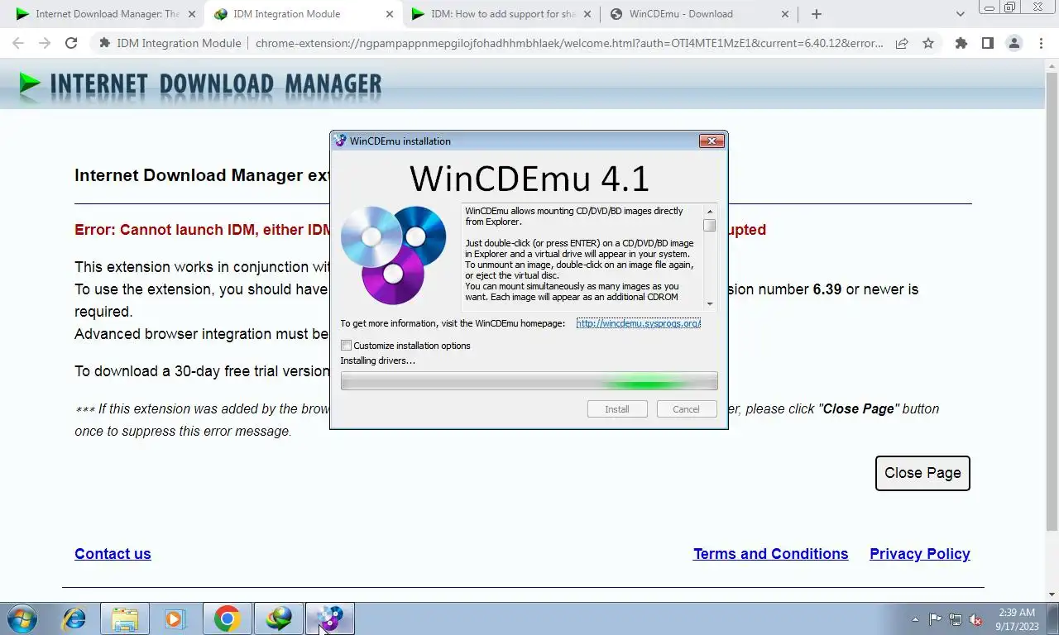The image size is (1059, 635).
Task: Close the IDM How to add support tab
Action: pos(587,14)
